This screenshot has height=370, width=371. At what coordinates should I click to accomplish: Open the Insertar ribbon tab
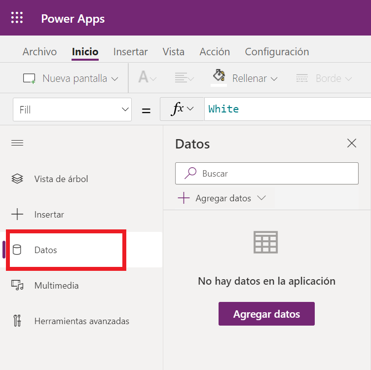pos(130,52)
